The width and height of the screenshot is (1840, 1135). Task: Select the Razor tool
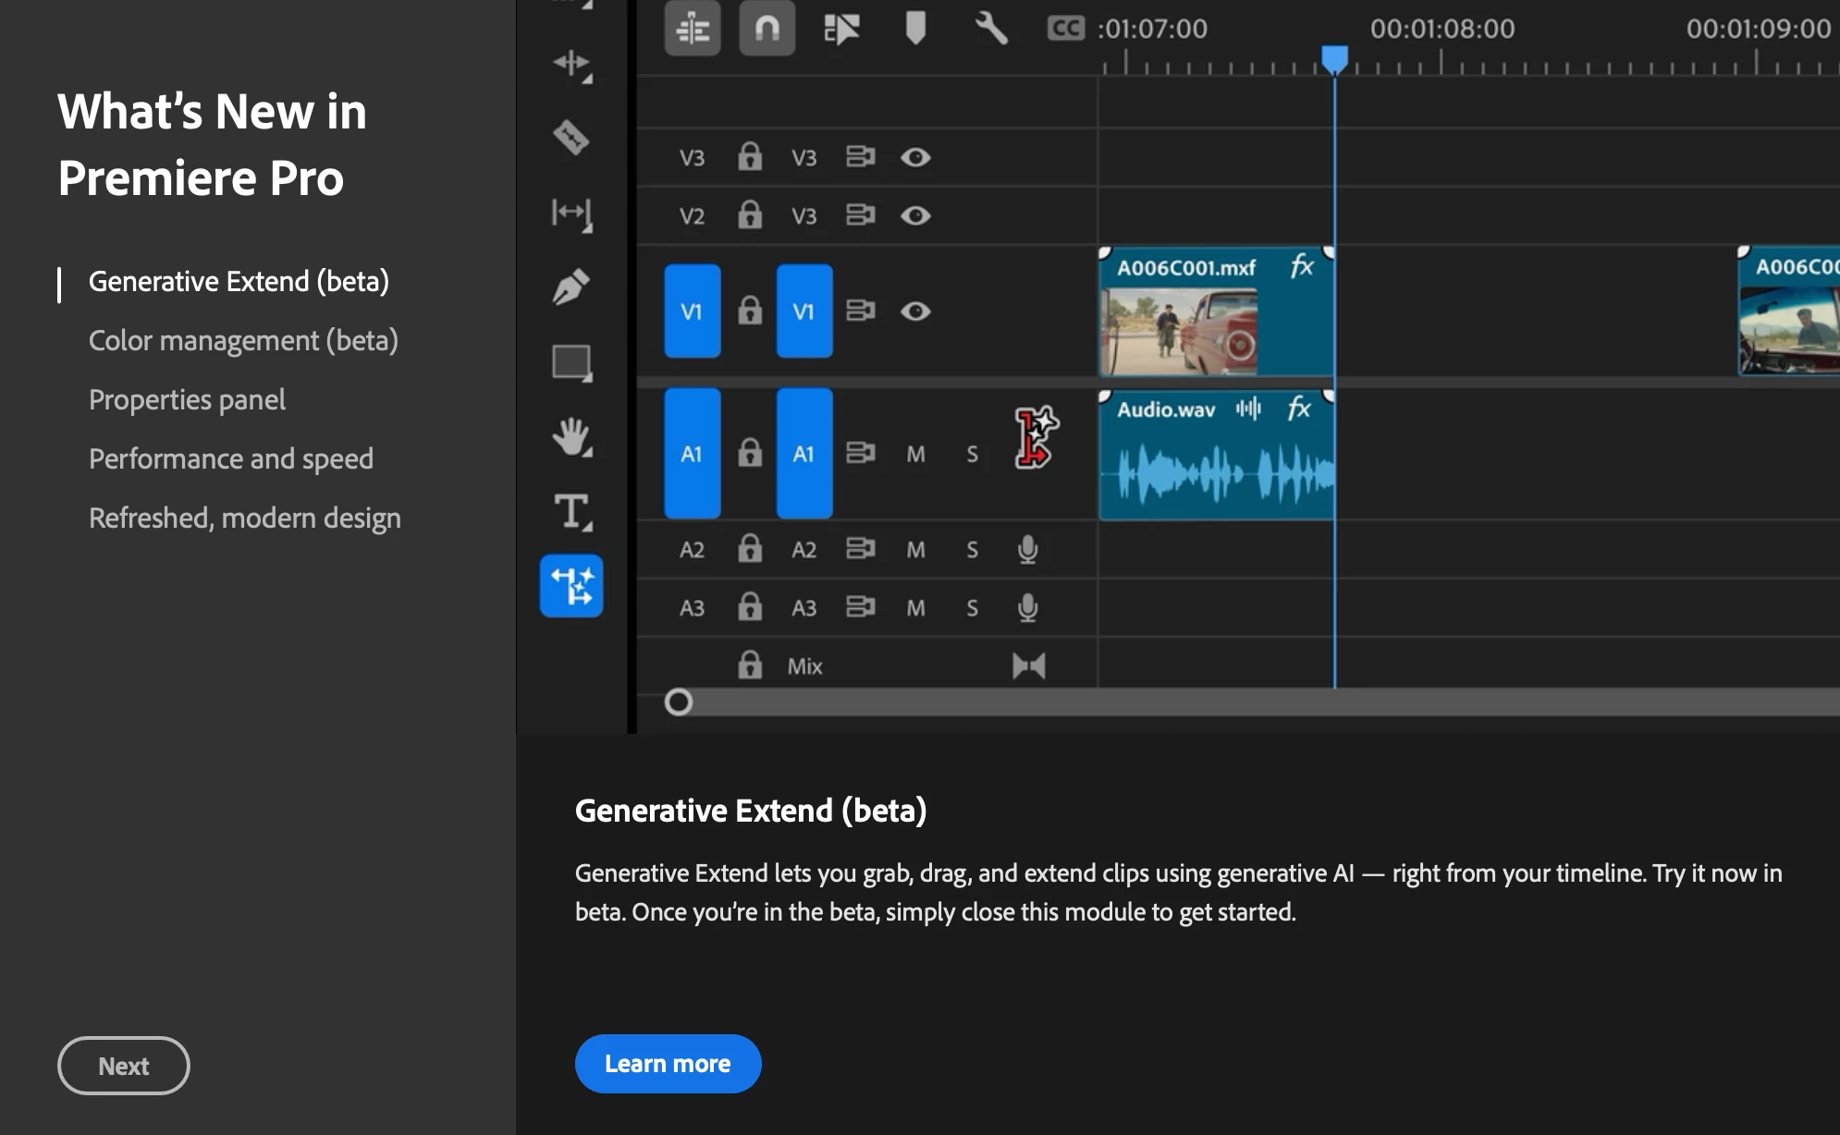click(571, 138)
